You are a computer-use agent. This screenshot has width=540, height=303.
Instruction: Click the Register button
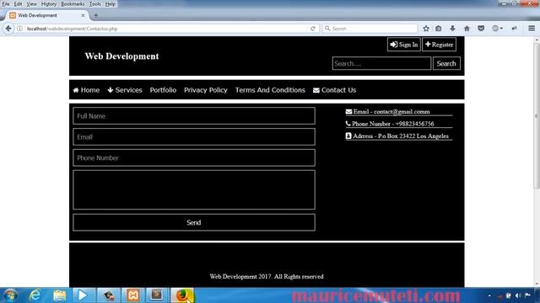(439, 45)
